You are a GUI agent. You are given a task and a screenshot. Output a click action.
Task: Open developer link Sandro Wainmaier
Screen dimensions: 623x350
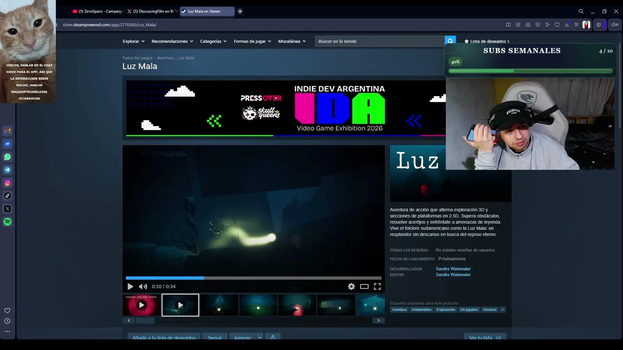point(453,269)
